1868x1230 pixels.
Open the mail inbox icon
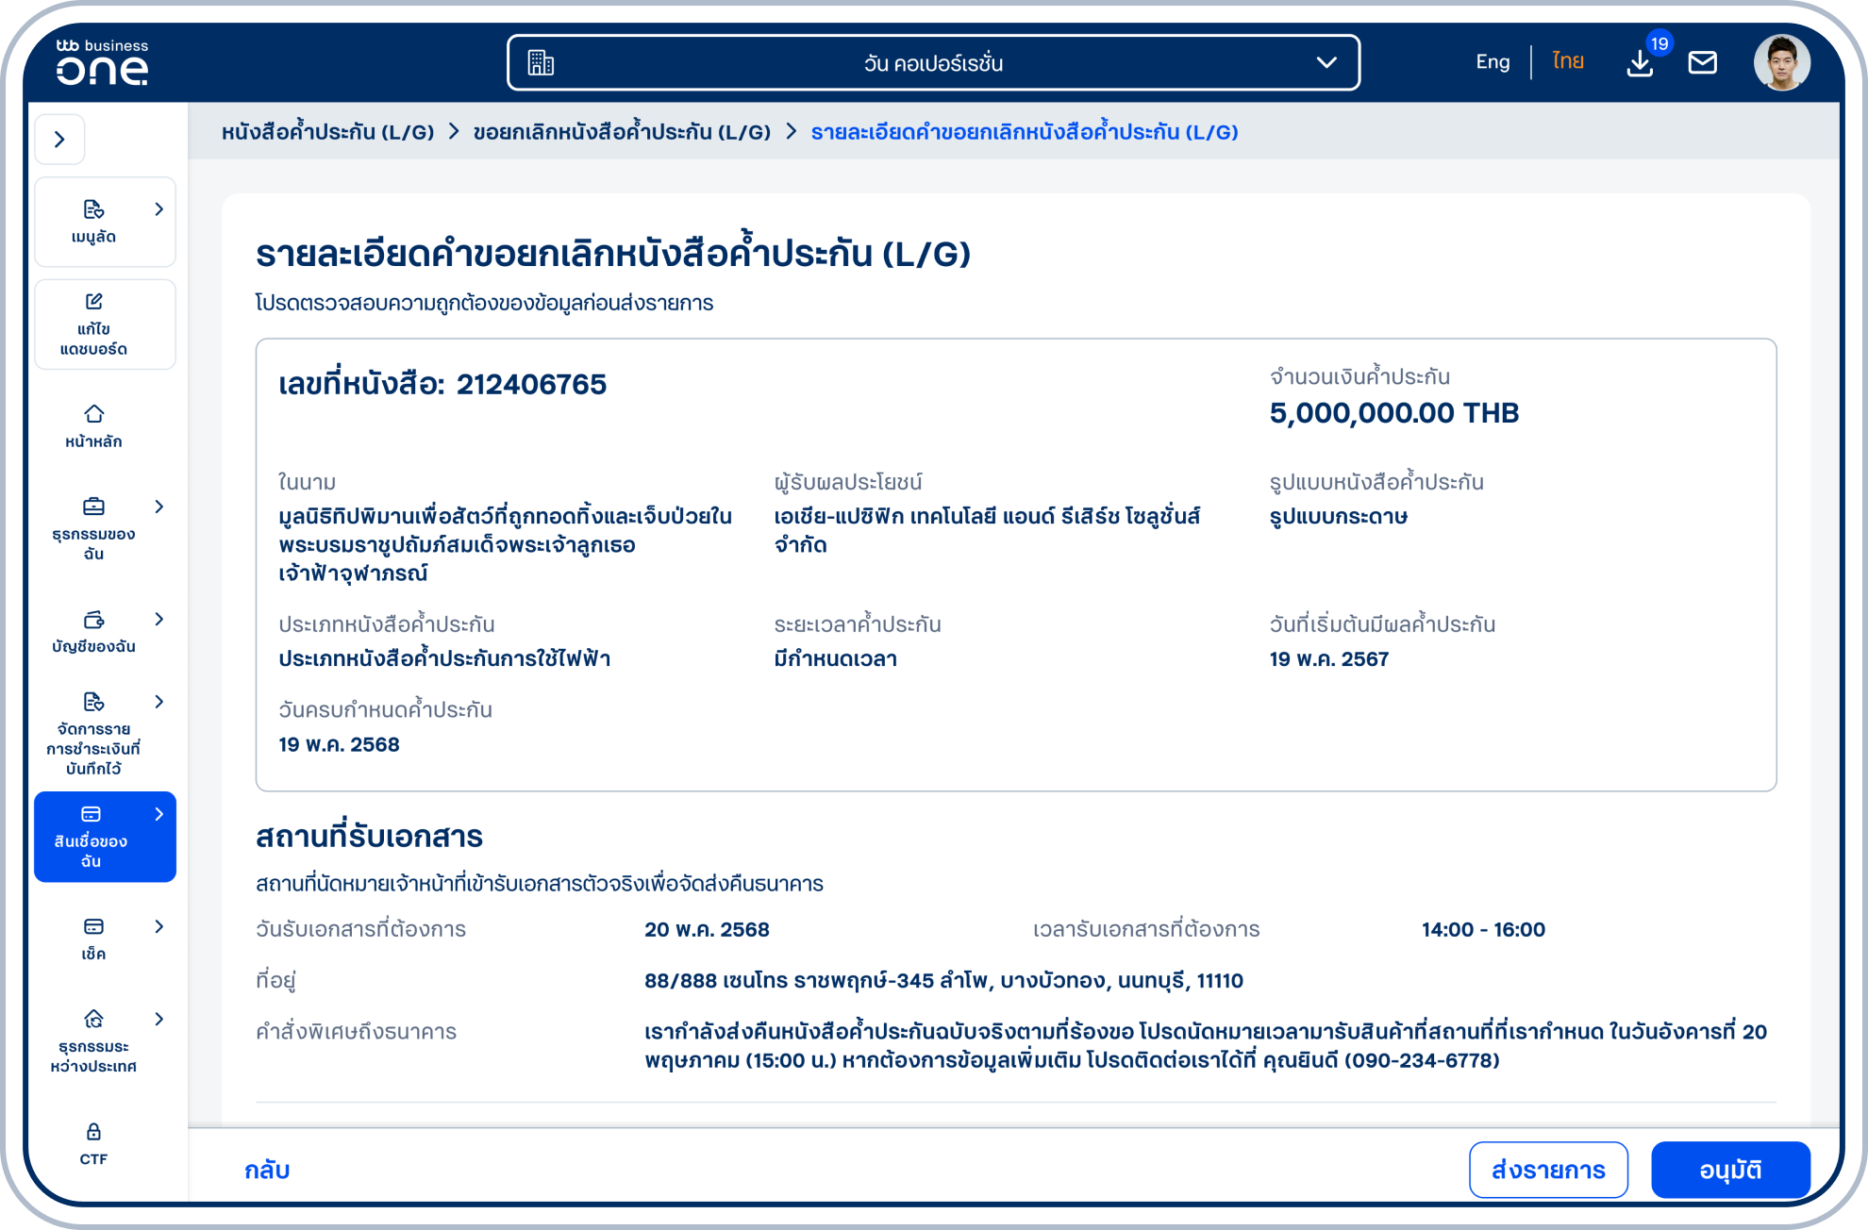coord(1703,62)
